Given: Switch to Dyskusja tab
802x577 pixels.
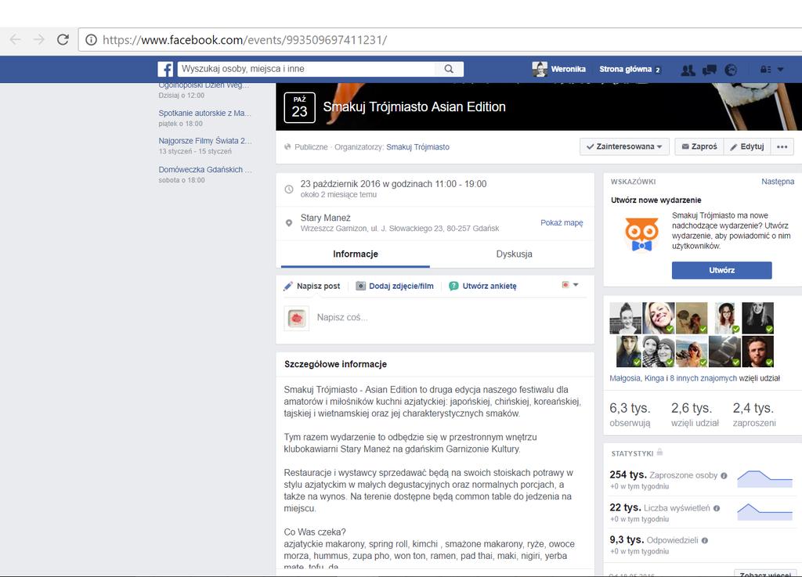Looking at the screenshot, I should [514, 254].
